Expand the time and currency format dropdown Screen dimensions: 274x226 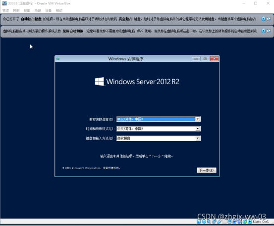(x=198, y=129)
